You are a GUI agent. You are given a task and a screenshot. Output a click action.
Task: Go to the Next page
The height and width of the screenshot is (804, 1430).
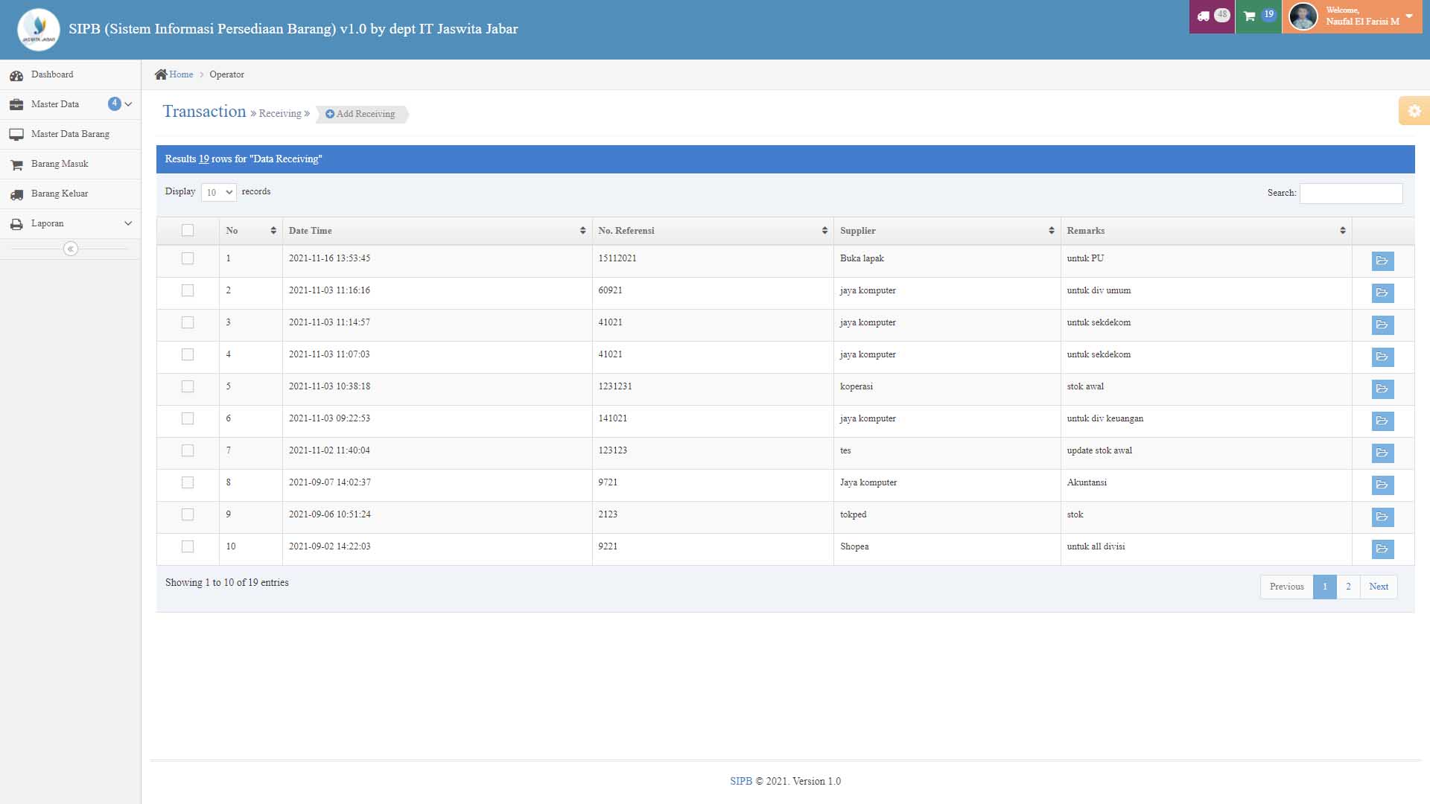[1378, 587]
